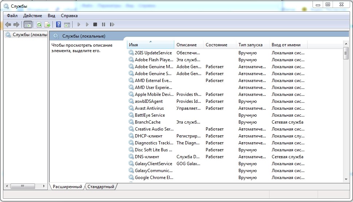
Task: Sort by the Имя column header
Action: click(x=150, y=44)
